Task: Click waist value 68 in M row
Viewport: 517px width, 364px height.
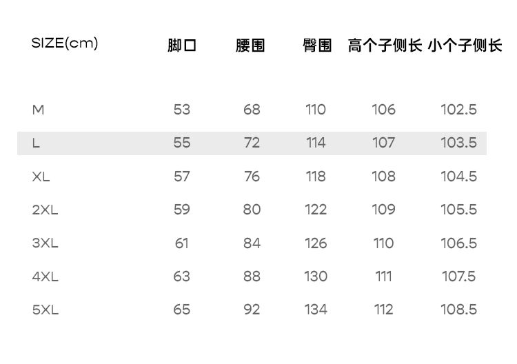Action: (x=252, y=110)
